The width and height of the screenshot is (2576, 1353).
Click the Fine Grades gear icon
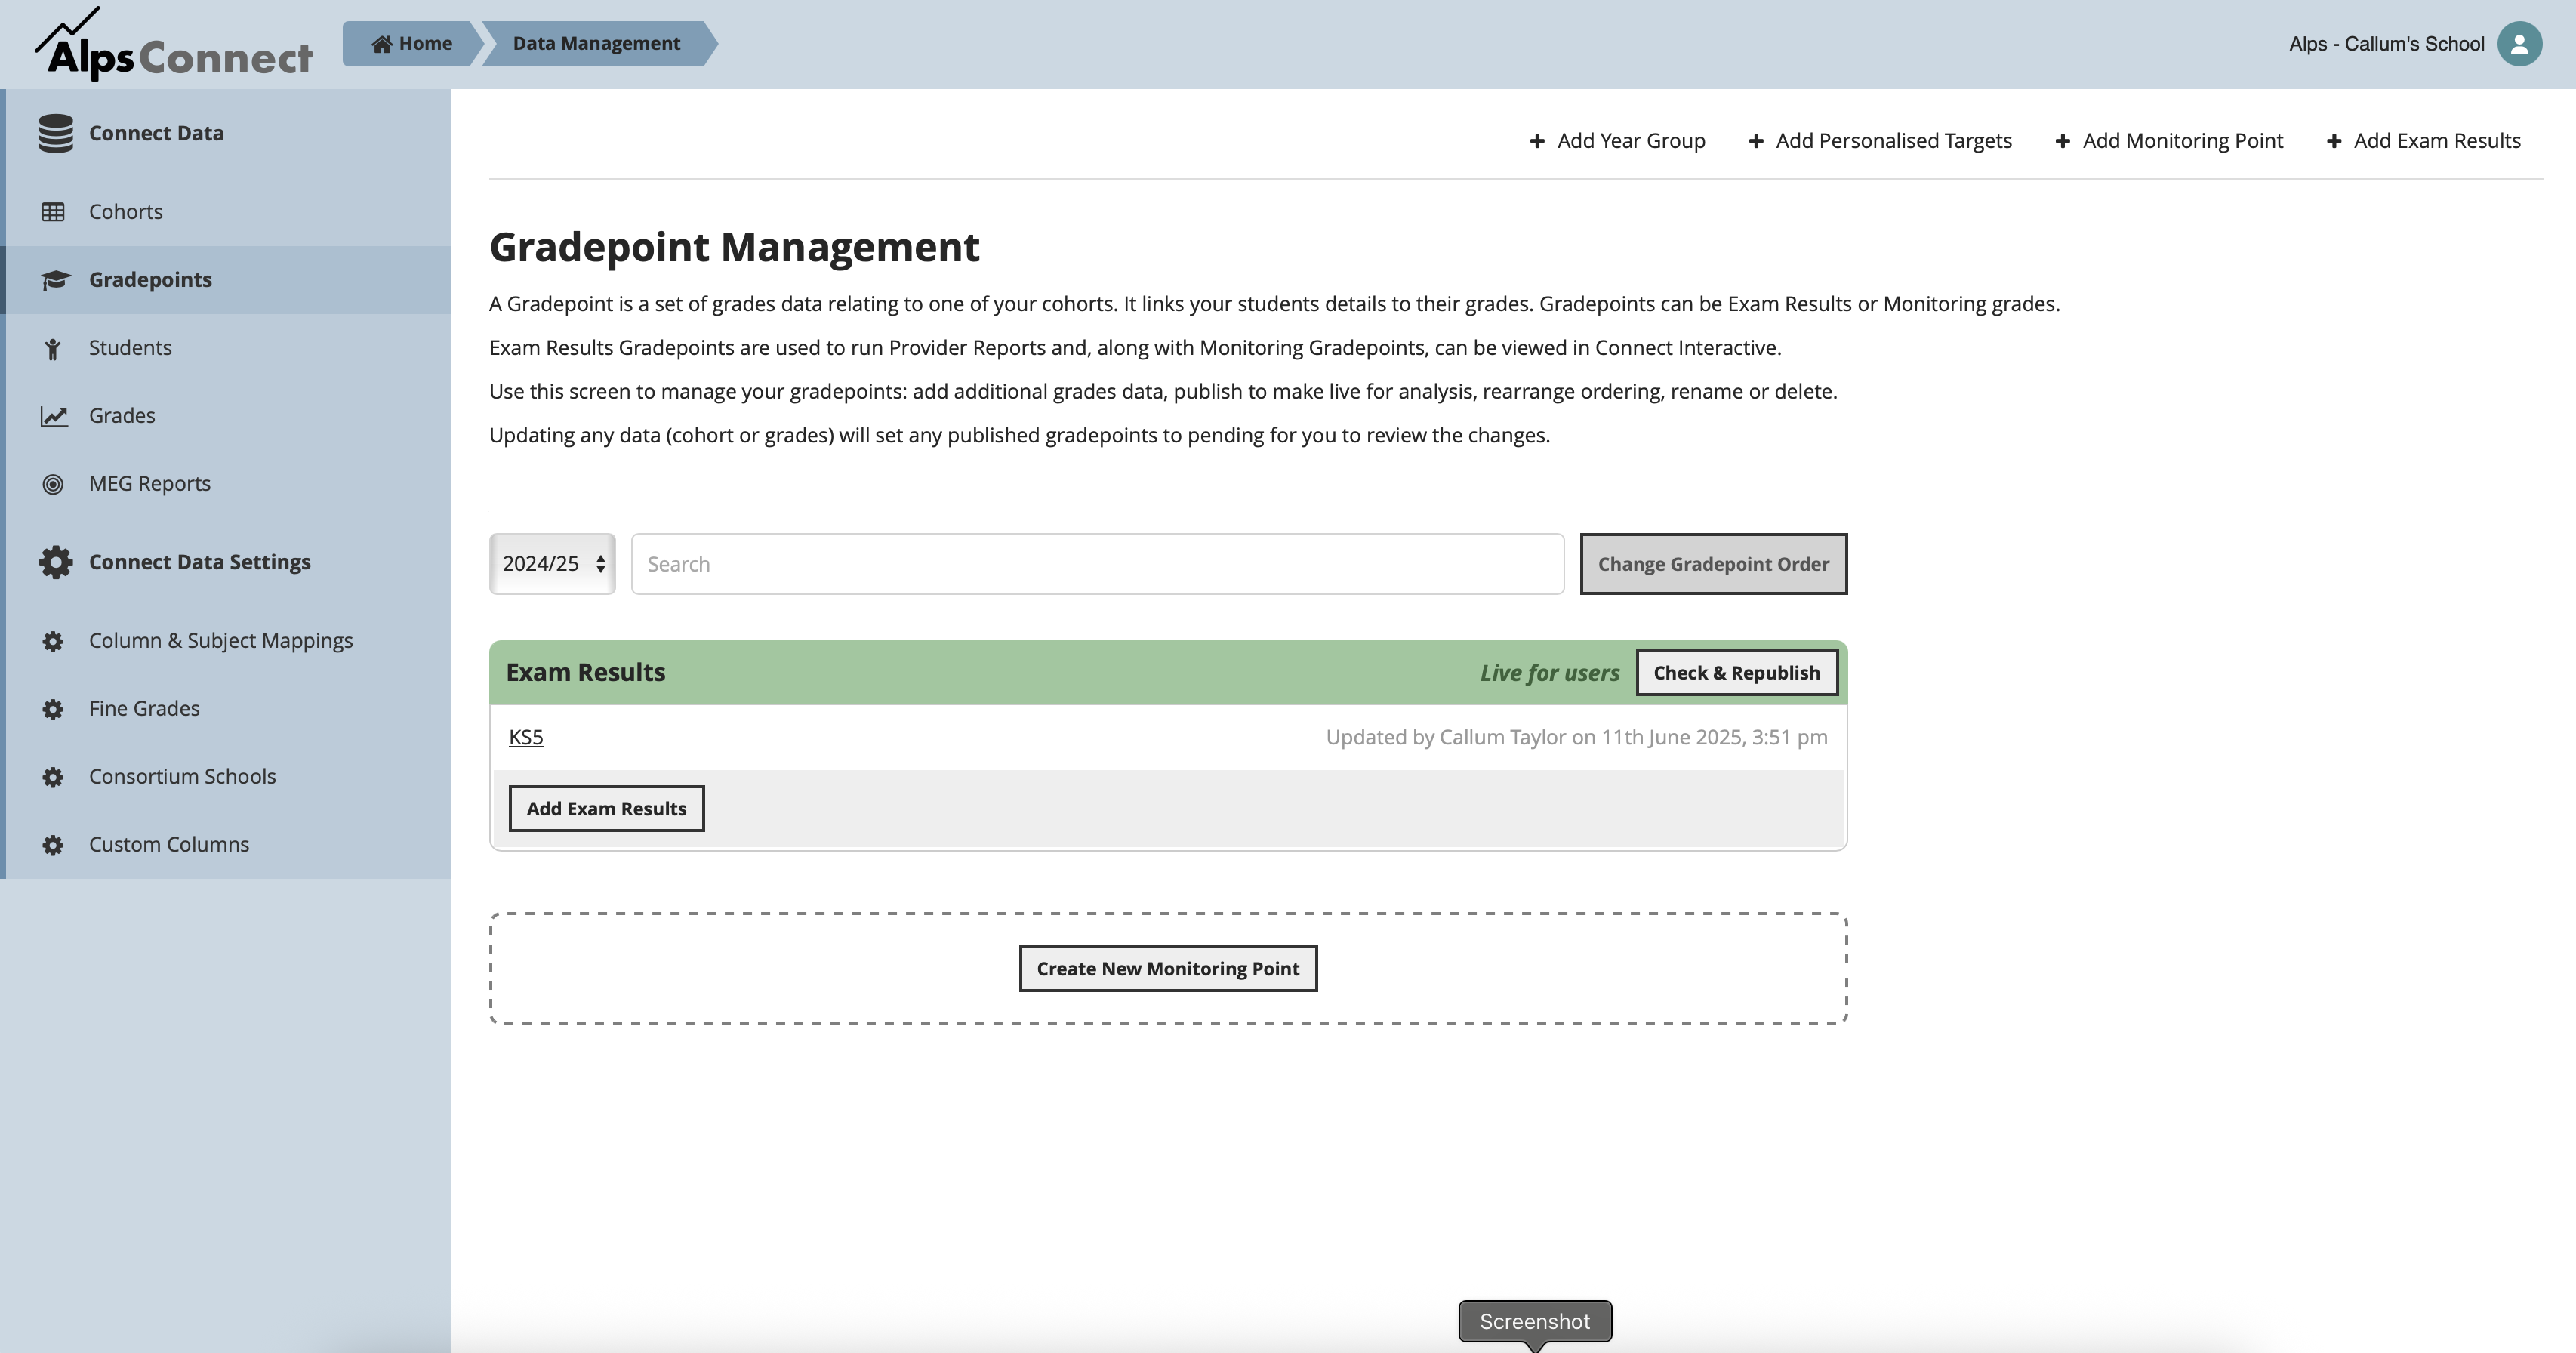click(53, 709)
